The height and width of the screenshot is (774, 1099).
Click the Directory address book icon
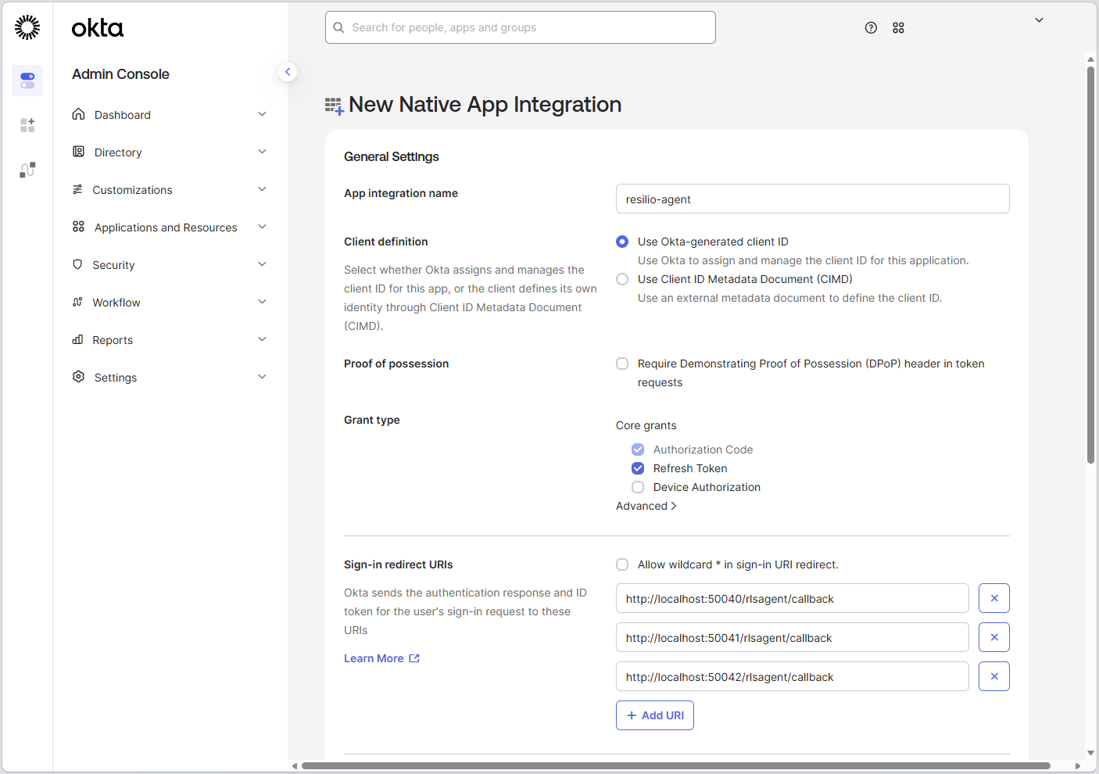click(78, 152)
